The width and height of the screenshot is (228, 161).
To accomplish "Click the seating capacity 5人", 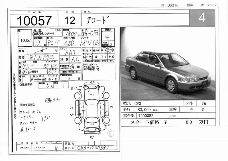I will click(50, 86).
